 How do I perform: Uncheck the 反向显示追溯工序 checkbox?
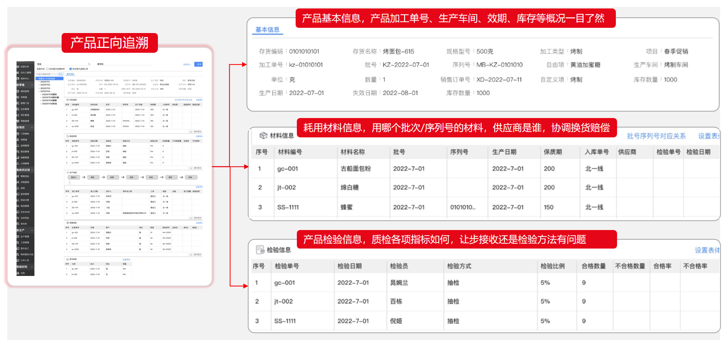[70, 69]
